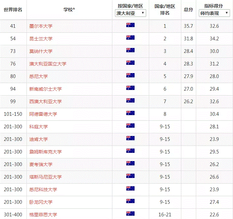233x219 pixels.
Task: Click the Australia flag in 墨尔本大学 row
Action: (x=130, y=25)
